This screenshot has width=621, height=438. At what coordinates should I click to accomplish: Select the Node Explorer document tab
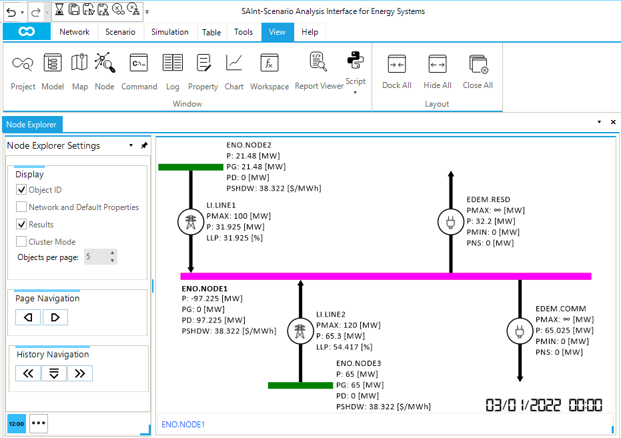pyautogui.click(x=32, y=125)
